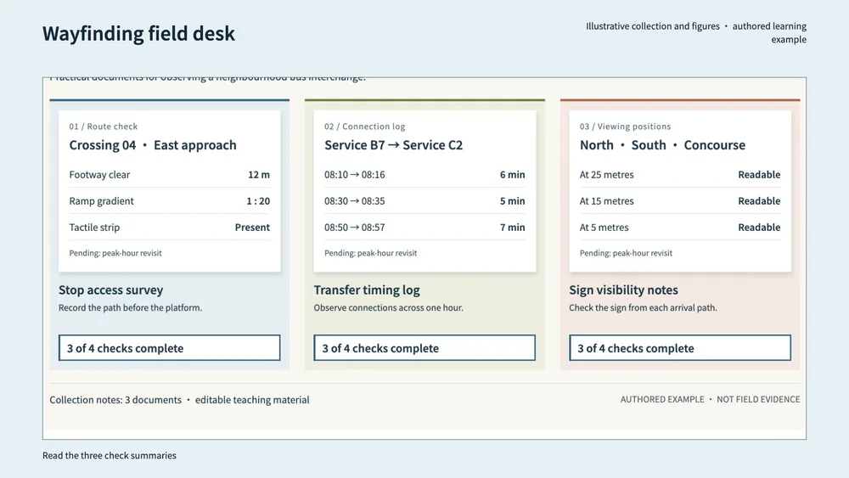The width and height of the screenshot is (849, 478).
Task: Click the Footway clear label
Action: (x=99, y=174)
